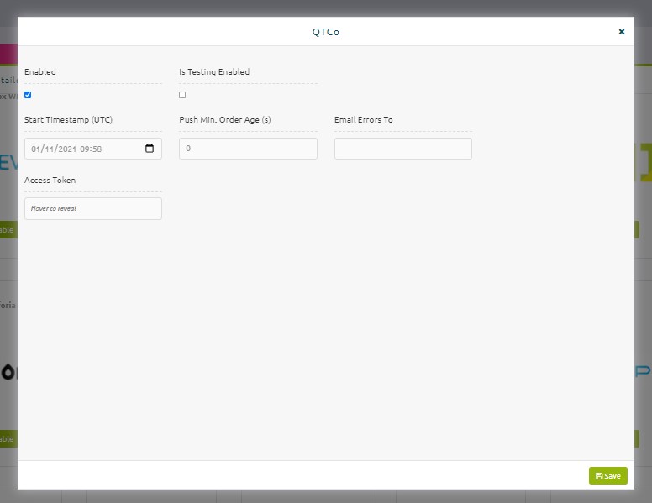
Task: Click the Access Token label
Action: 50,180
